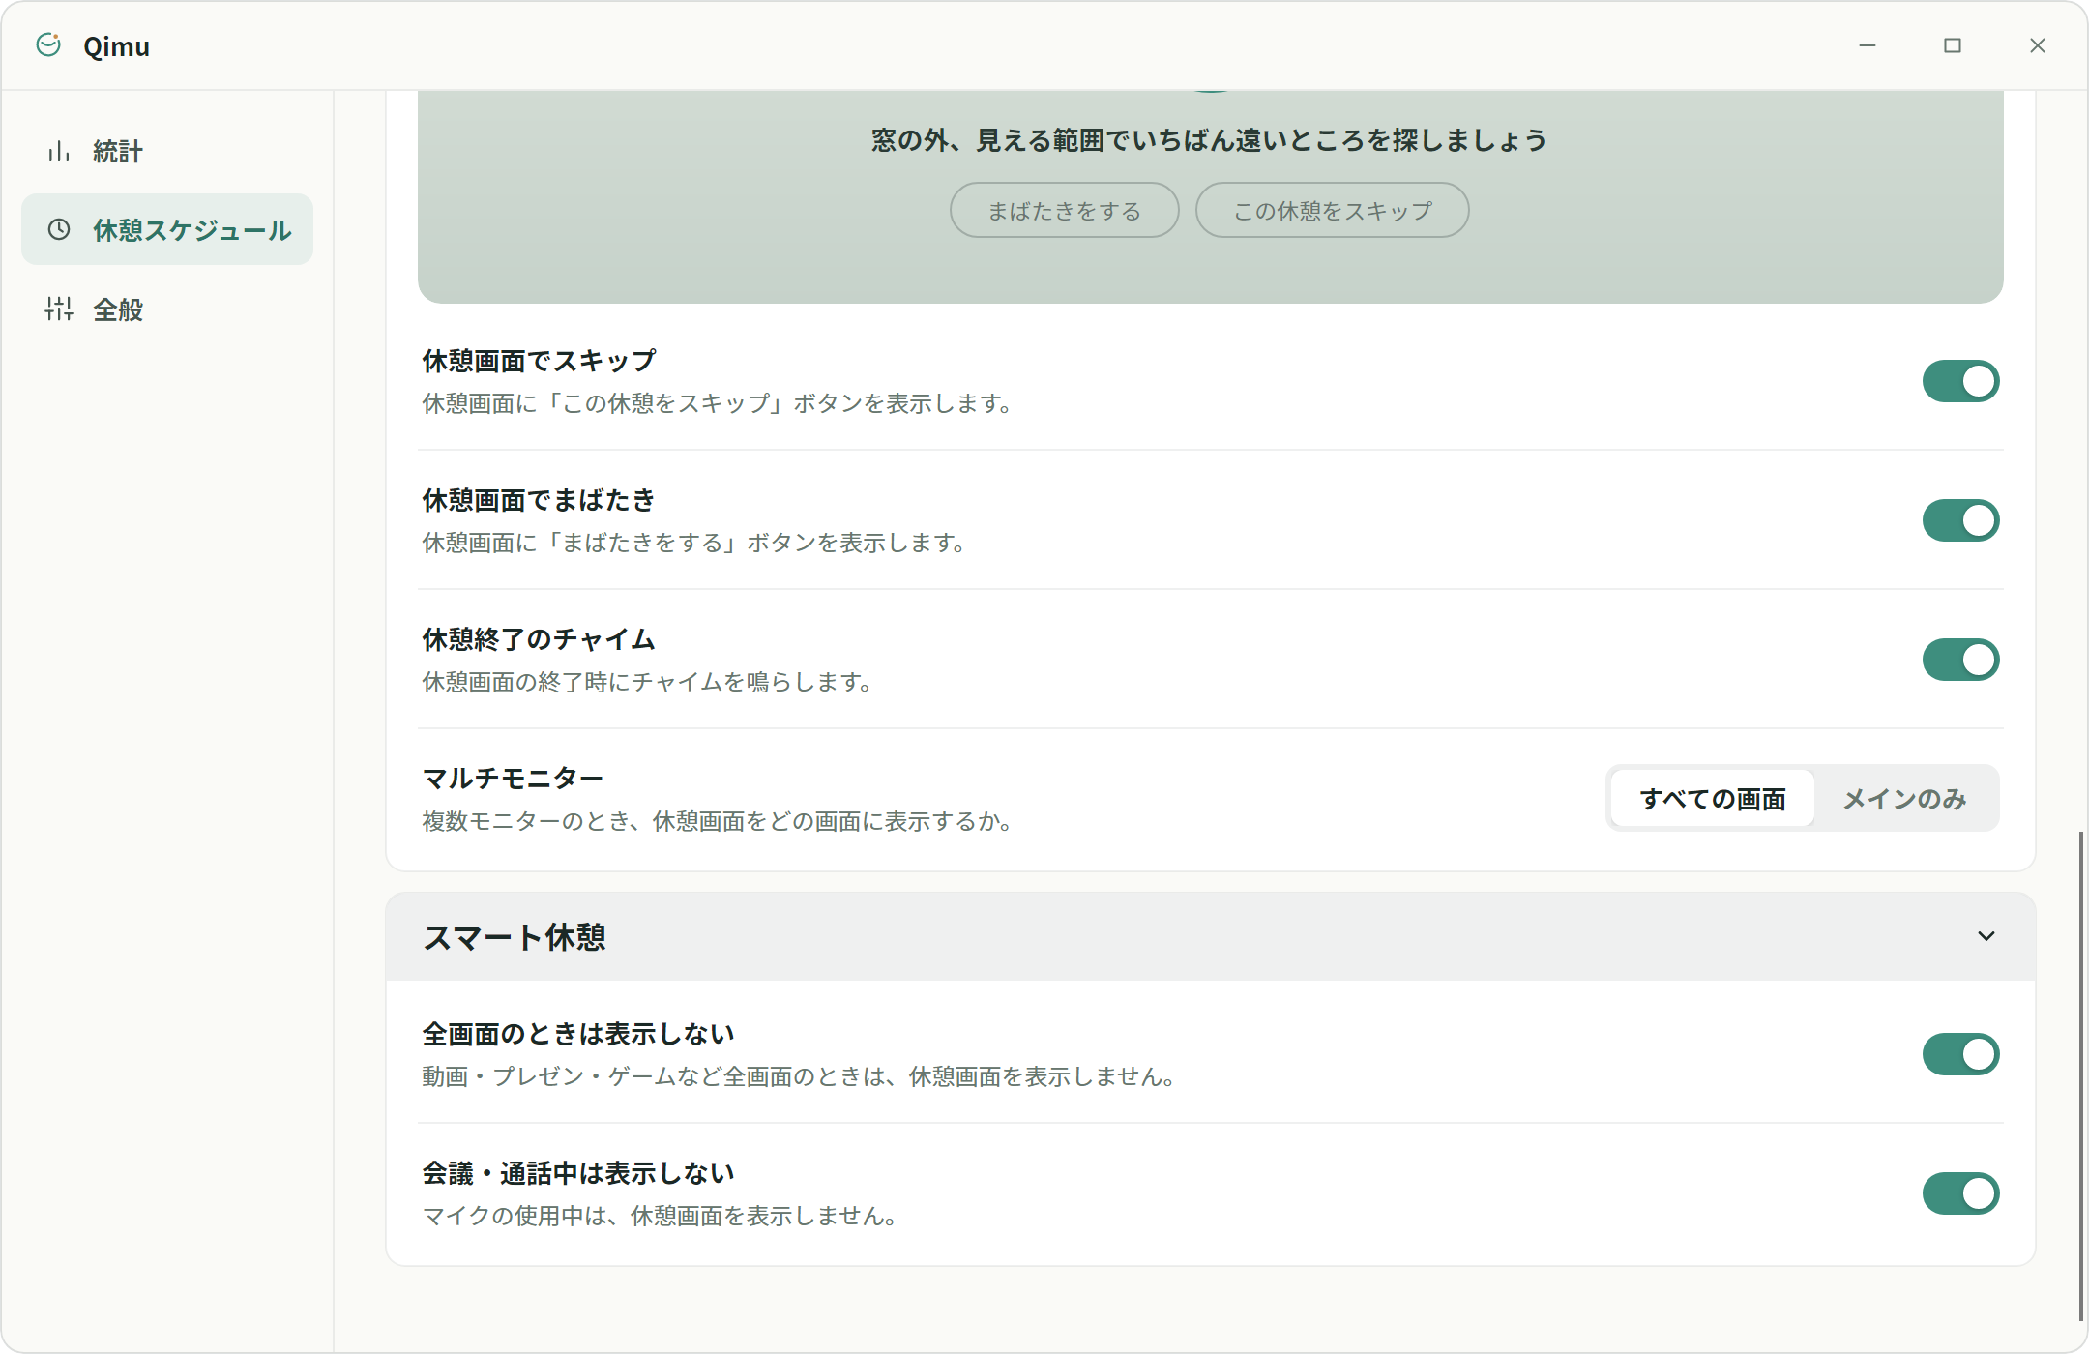The width and height of the screenshot is (2089, 1354).
Task: Click the スマート休憩 section header
Action: [x=1210, y=936]
